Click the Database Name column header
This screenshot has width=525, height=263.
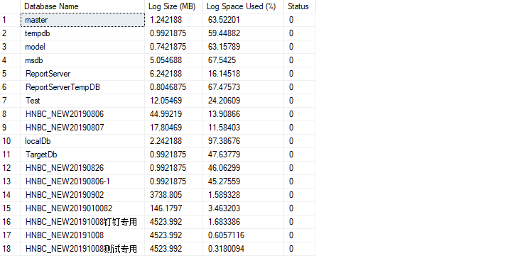82,6
